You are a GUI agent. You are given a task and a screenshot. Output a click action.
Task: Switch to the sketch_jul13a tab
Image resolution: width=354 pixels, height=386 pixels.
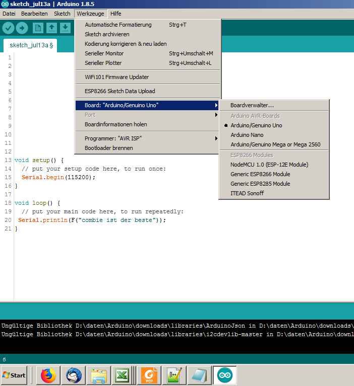click(x=30, y=45)
